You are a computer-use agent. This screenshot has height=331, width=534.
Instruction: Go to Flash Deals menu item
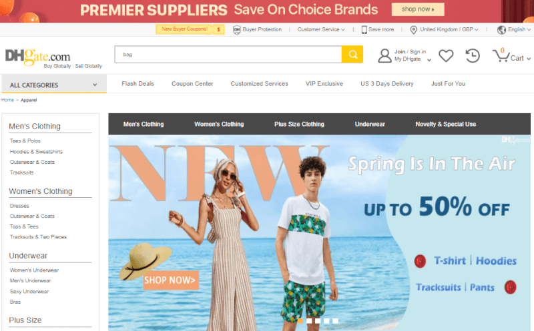coord(138,84)
